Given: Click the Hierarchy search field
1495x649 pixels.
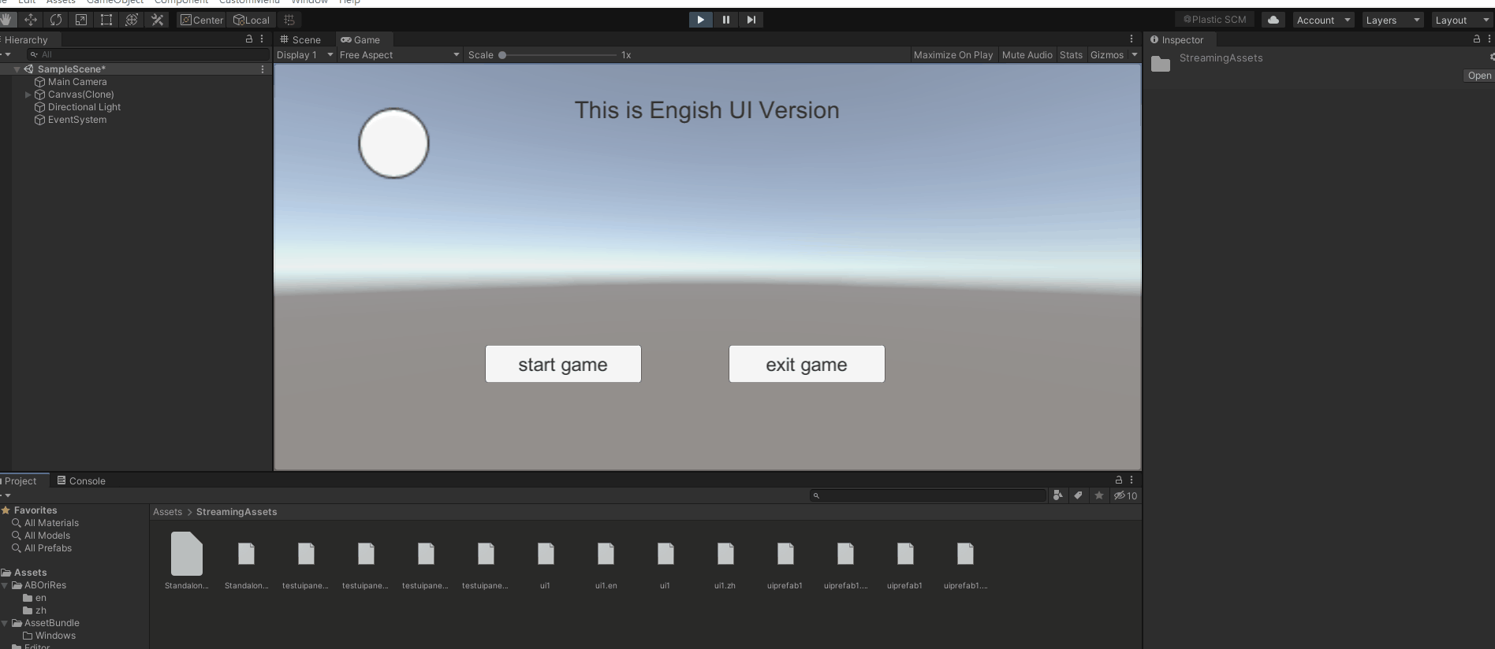Looking at the screenshot, I should [x=148, y=54].
